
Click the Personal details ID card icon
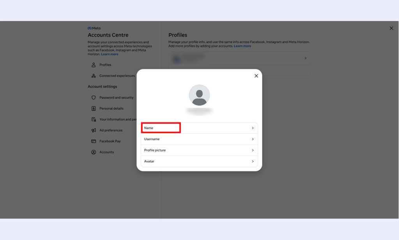click(x=94, y=108)
